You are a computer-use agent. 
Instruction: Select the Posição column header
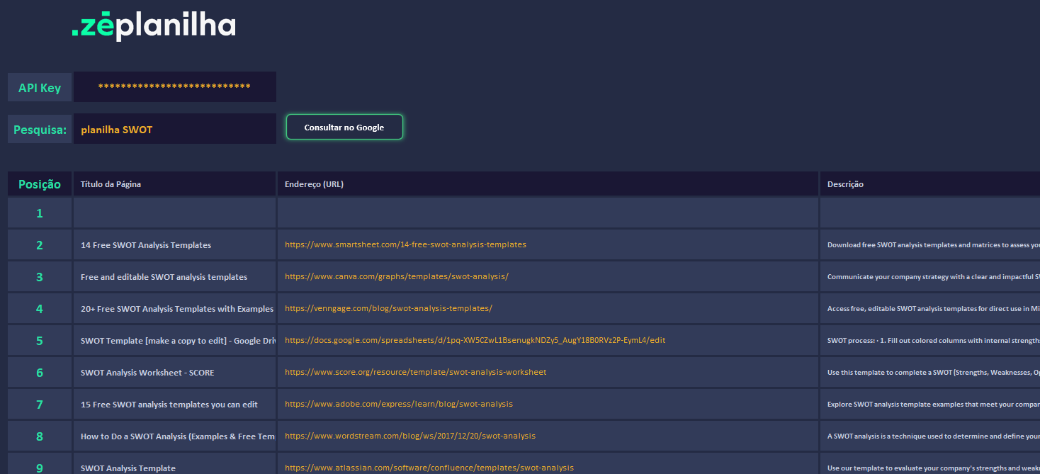pos(40,184)
